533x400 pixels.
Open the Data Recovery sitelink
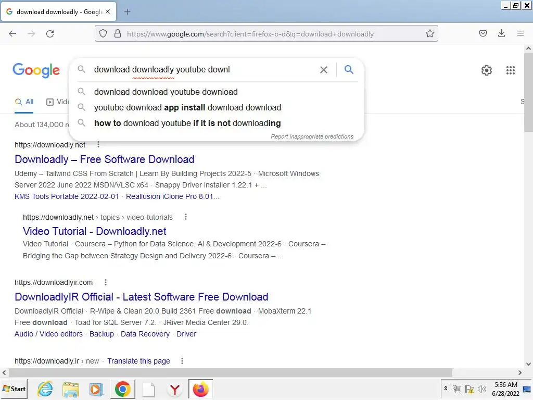point(145,334)
